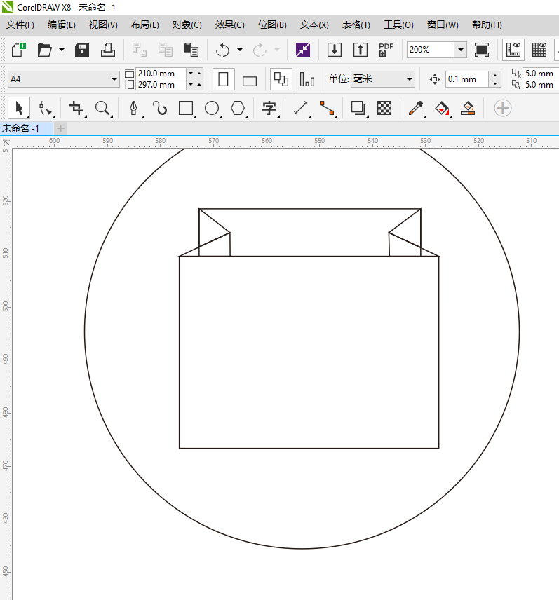Expand the A4 page size dropdown
559x600 pixels.
tap(114, 79)
